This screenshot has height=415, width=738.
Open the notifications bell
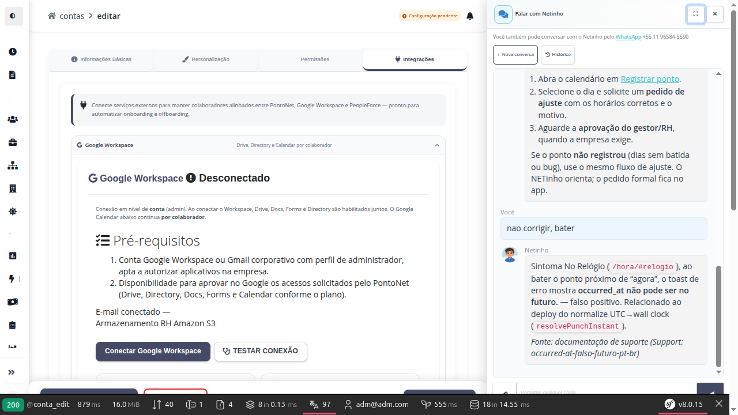(470, 16)
